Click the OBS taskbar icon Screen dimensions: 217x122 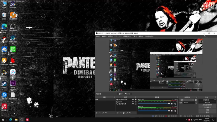(x=22, y=120)
